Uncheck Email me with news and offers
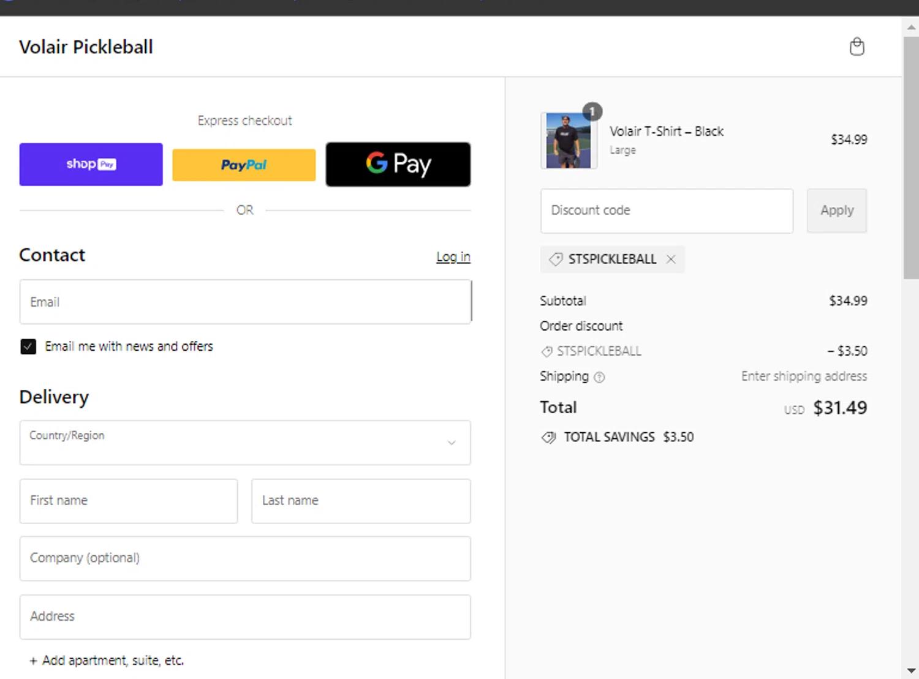 click(x=28, y=347)
